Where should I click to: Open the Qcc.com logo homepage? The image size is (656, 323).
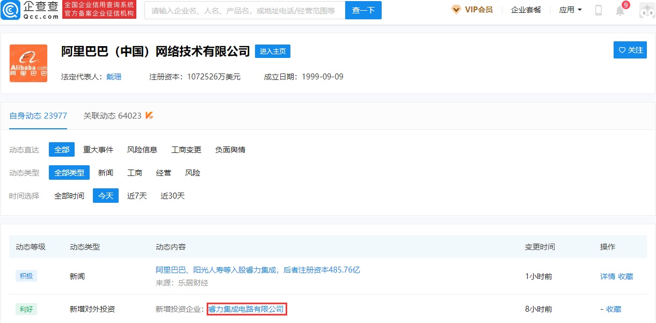[30, 10]
